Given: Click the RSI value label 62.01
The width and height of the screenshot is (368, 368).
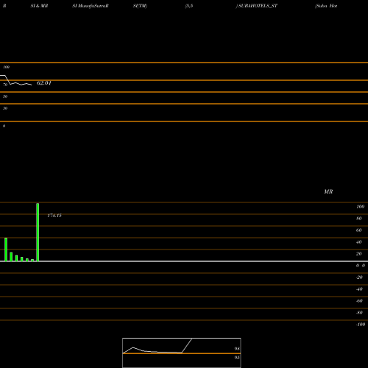Looking at the screenshot, I should click(44, 83).
